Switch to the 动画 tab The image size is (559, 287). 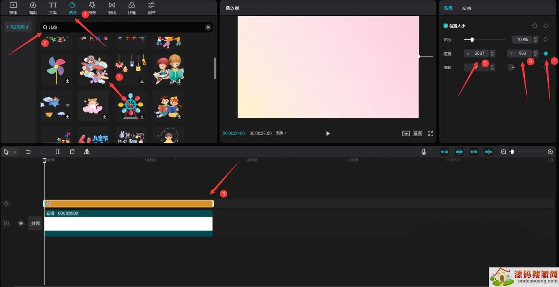[466, 8]
